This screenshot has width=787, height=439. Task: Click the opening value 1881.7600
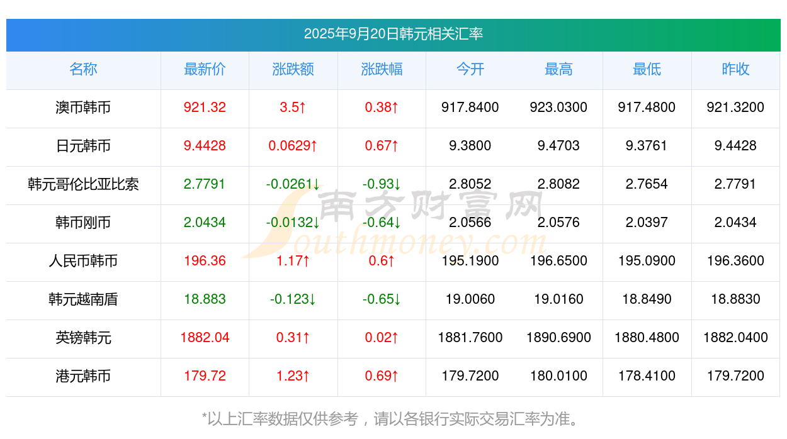point(470,338)
